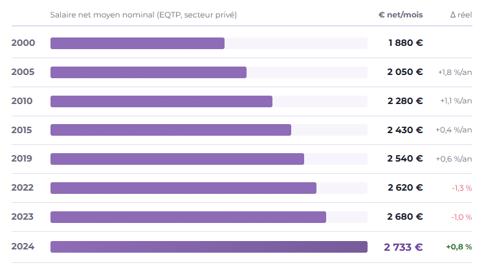The height and width of the screenshot is (274, 486).
Task: Click the 2000 year label
Action: click(x=23, y=43)
